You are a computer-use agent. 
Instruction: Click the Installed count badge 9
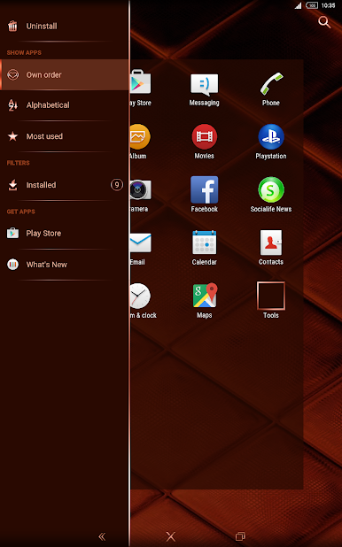(117, 184)
